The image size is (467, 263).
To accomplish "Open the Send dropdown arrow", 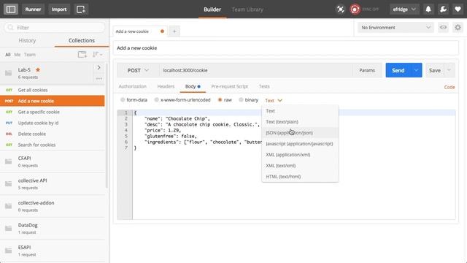I will (x=417, y=70).
